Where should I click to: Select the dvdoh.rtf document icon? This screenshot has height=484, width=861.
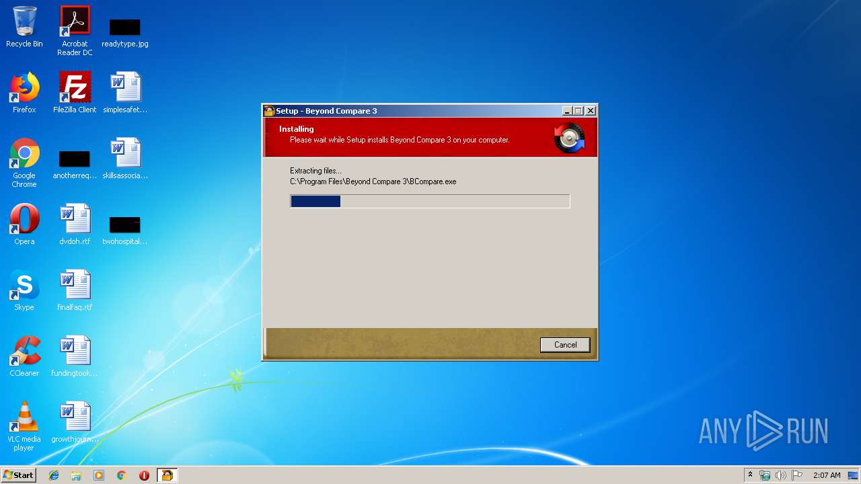(x=75, y=225)
